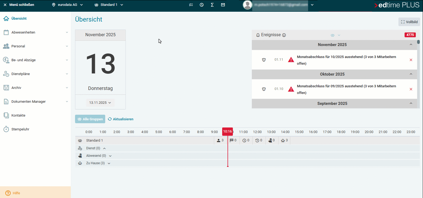Click the Stempeluhr stopwatch icon
This screenshot has width=423, height=198.
click(6, 129)
